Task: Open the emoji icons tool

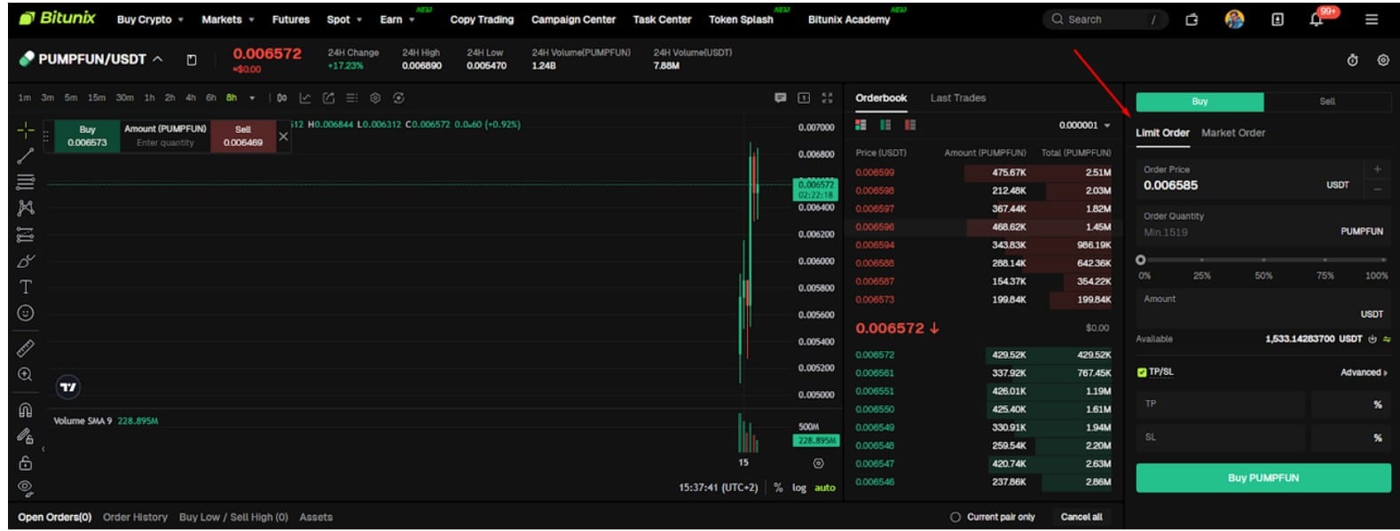Action: coord(26,313)
